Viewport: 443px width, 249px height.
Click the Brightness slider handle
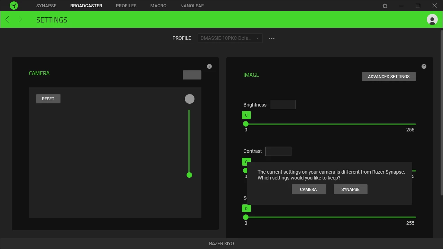pyautogui.click(x=246, y=124)
